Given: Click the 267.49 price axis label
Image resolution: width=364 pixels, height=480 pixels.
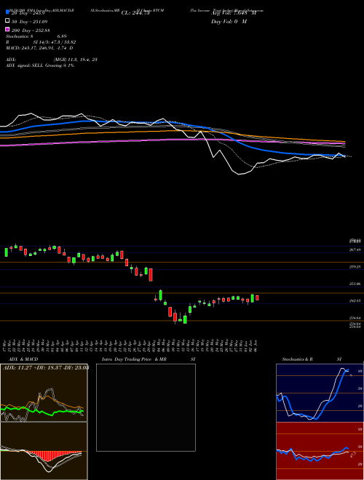Looking at the screenshot, I should pyautogui.click(x=355, y=249).
